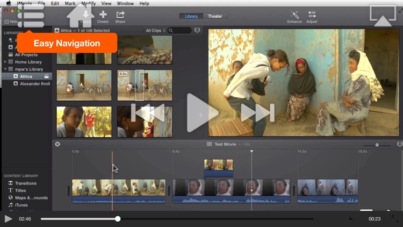Tap the AirPlay overlay icon
Image resolution: width=403 pixels, height=227 pixels.
click(383, 16)
